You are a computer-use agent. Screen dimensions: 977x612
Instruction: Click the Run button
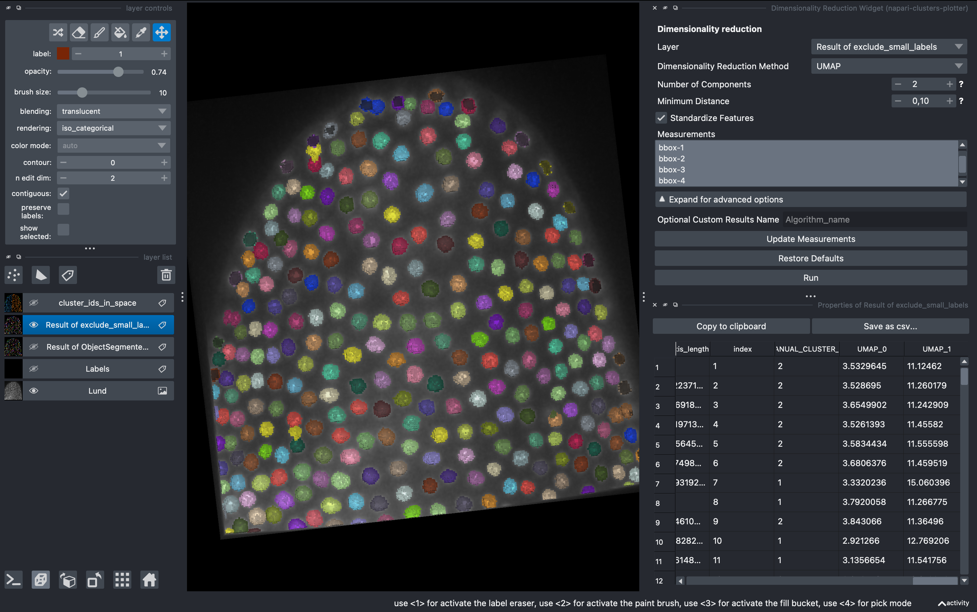[810, 278]
